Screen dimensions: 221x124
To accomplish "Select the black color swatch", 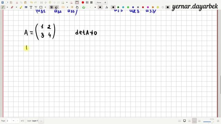I will 113,7.
